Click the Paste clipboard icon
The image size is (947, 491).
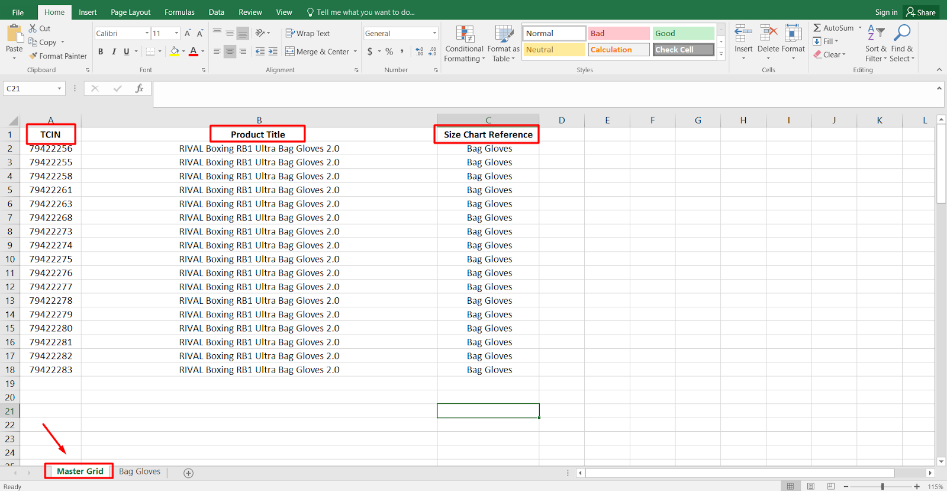click(x=14, y=33)
